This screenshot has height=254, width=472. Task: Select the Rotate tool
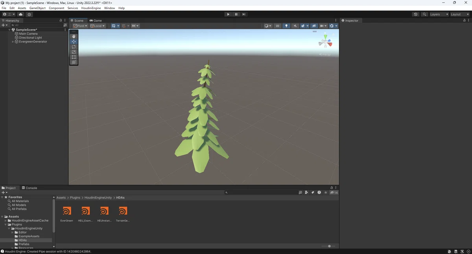pos(74,46)
